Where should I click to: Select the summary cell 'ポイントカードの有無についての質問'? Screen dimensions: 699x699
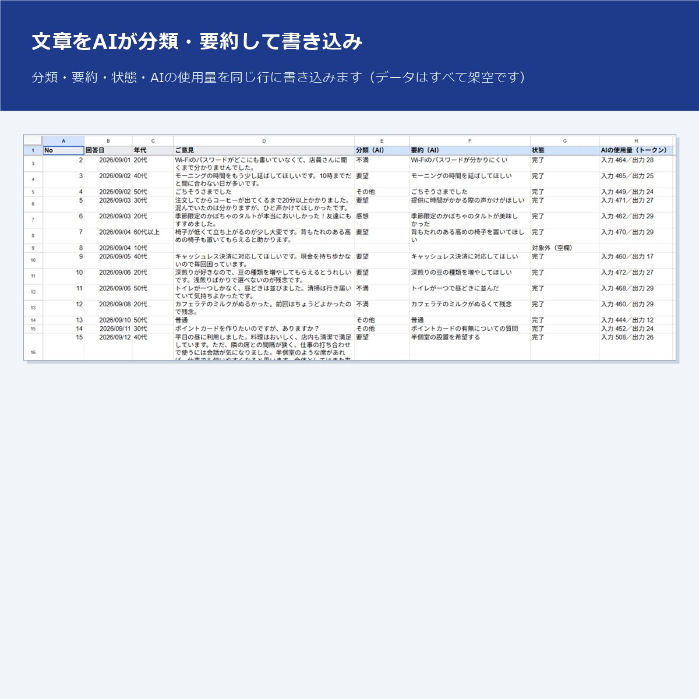click(x=469, y=329)
